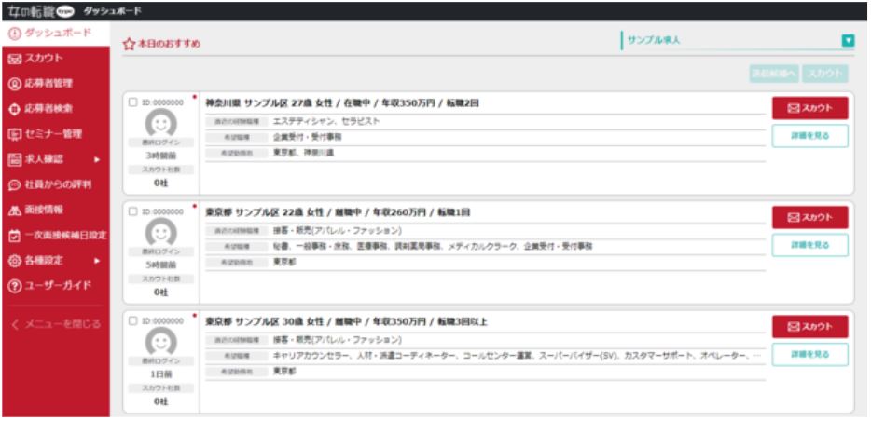The height and width of the screenshot is (421, 871).
Task: Click 東京都、神奈川県 desired location text
Action: coord(303,153)
